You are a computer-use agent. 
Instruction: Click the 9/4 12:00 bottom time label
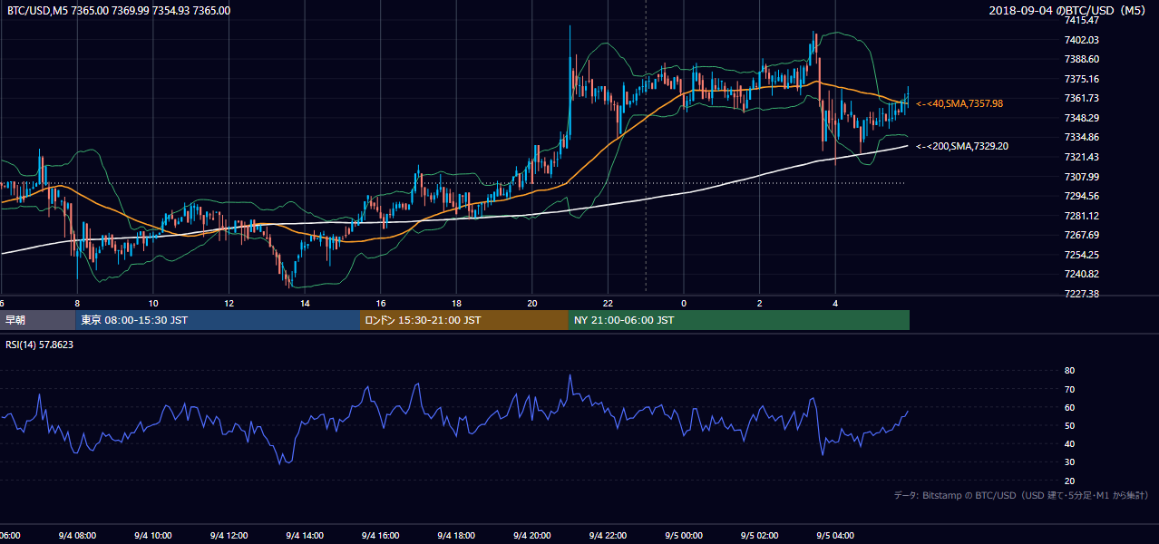(229, 536)
